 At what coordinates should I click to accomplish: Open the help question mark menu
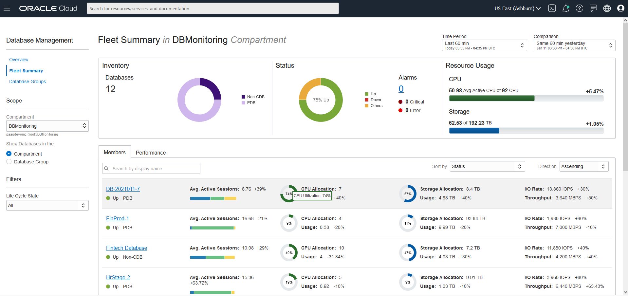pos(580,9)
